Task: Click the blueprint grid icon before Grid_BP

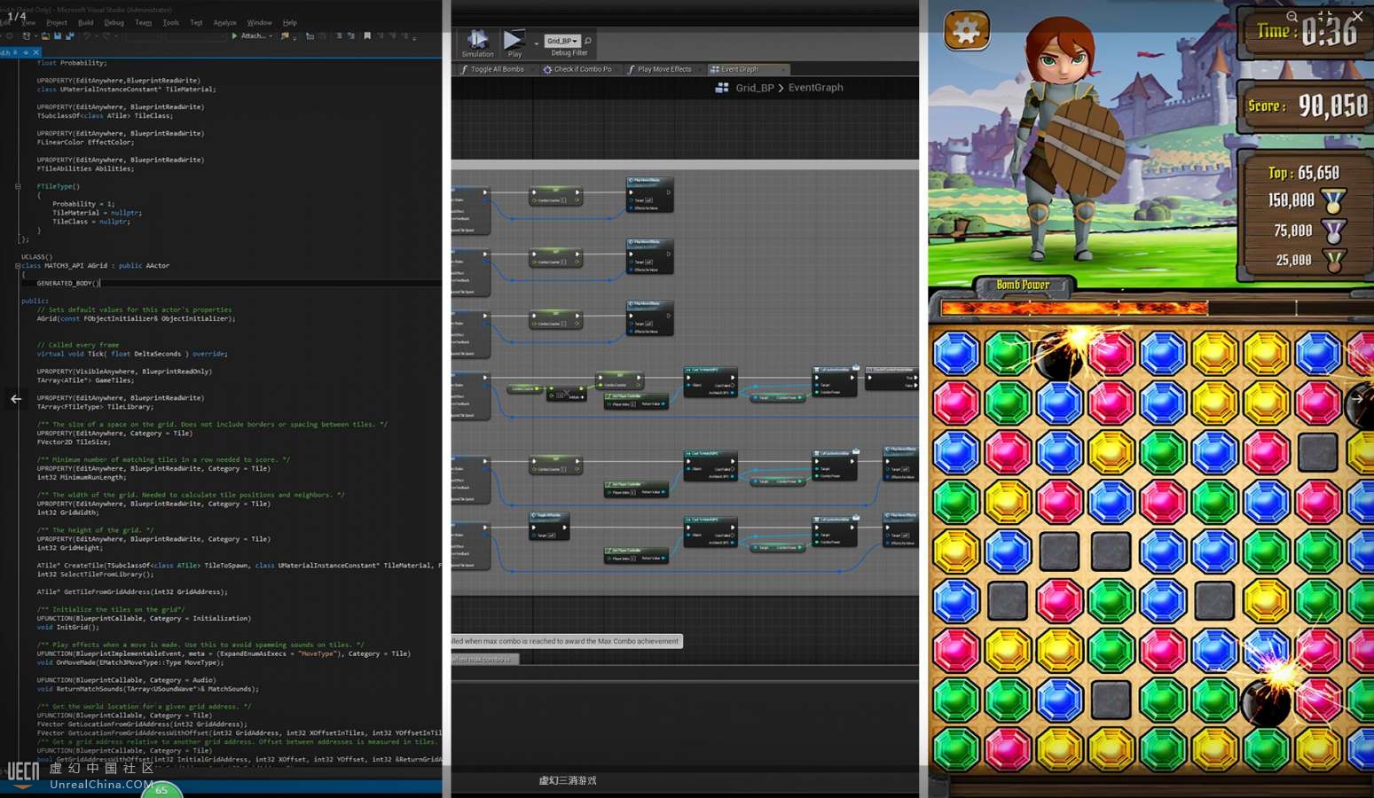Action: click(x=722, y=88)
